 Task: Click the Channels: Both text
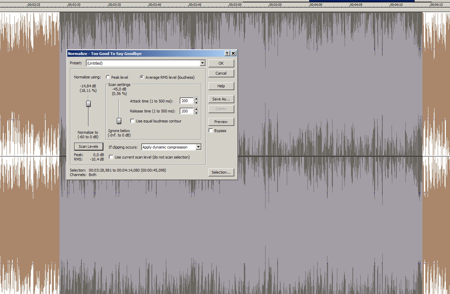83,175
